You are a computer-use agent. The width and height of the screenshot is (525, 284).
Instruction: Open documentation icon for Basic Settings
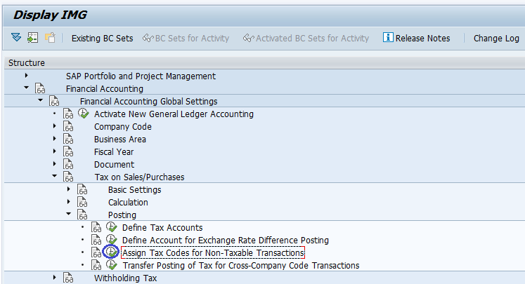(82, 190)
